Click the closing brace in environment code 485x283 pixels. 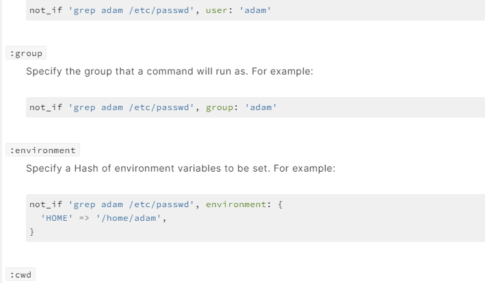tap(31, 232)
